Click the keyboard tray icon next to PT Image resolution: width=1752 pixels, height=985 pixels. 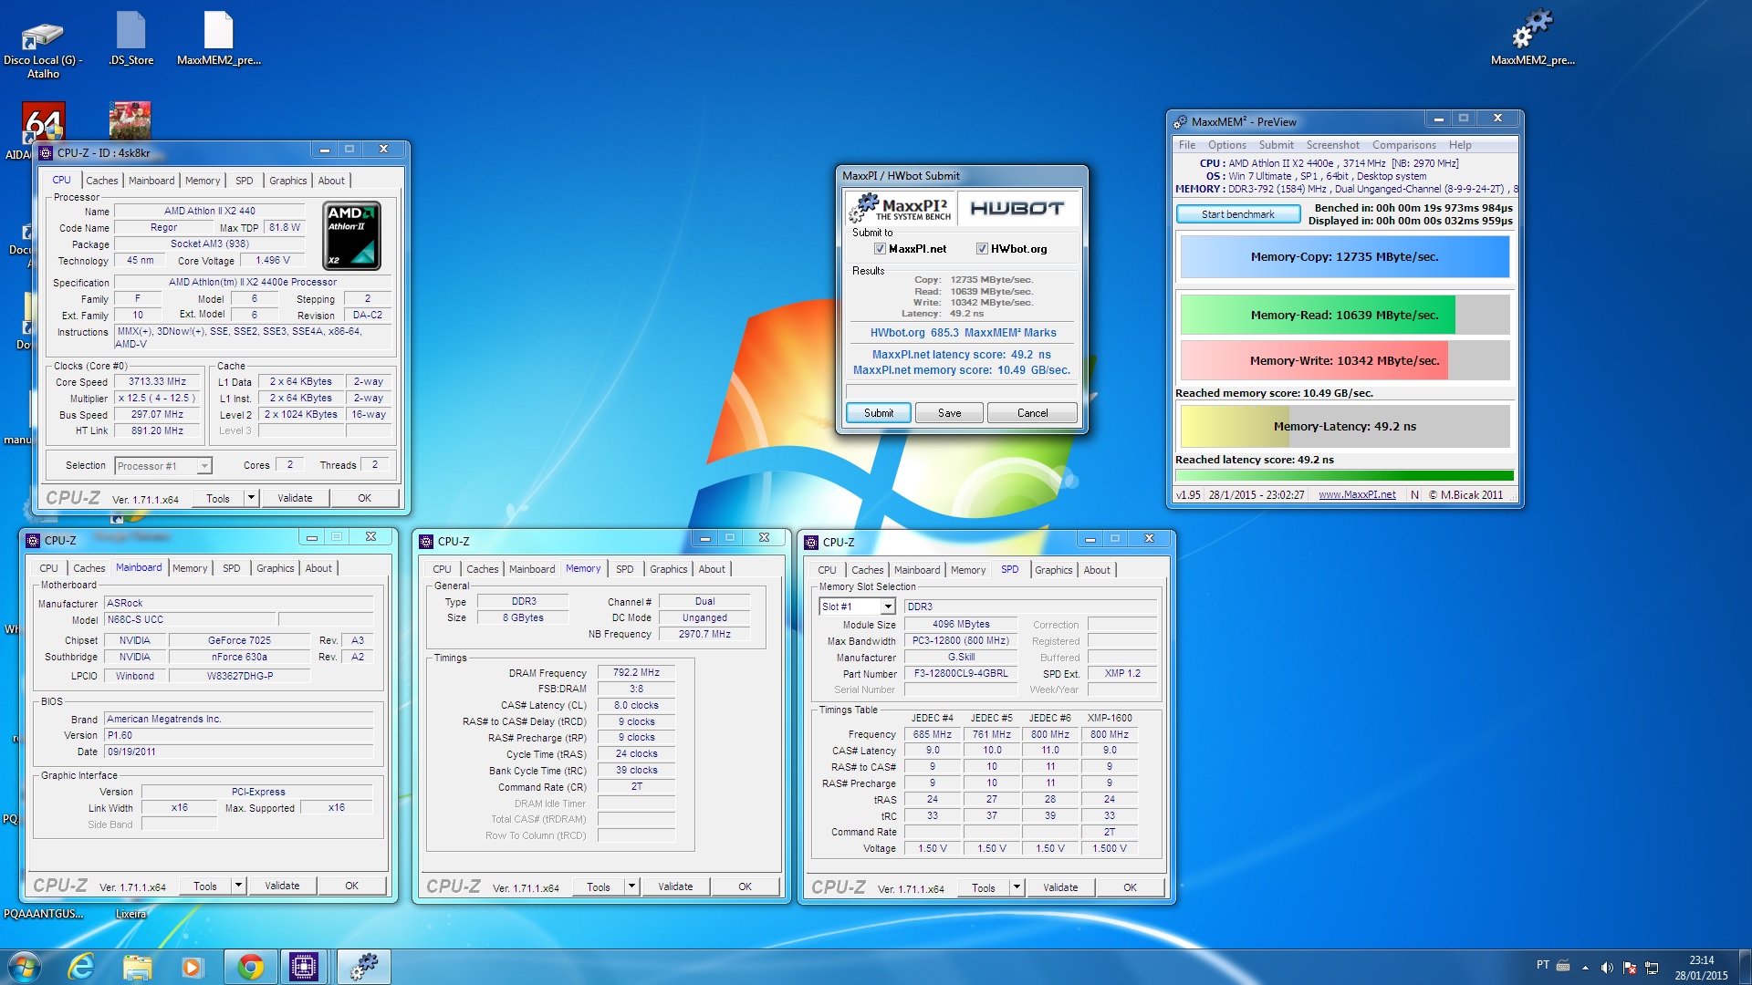1563,965
